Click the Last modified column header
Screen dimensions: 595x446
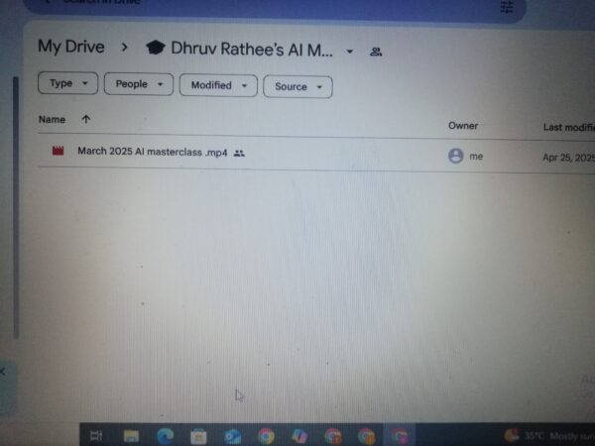pos(569,127)
